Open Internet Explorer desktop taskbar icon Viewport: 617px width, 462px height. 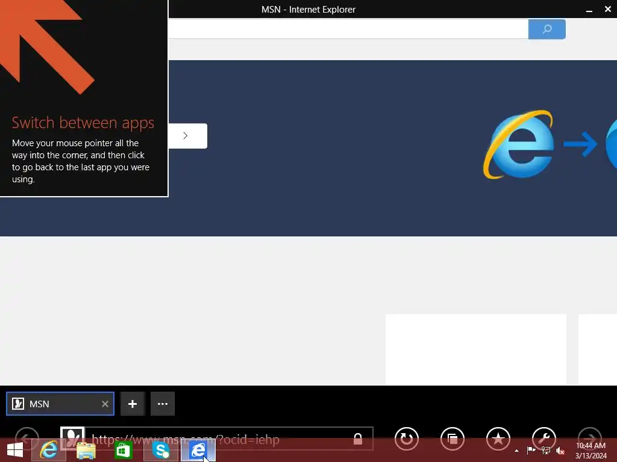48,450
